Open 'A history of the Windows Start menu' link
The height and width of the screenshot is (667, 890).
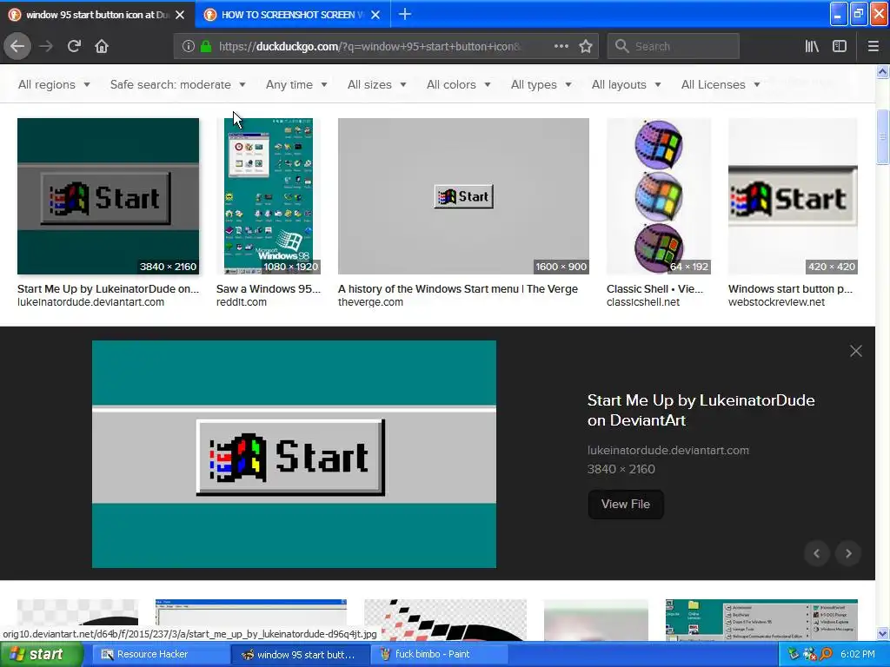pyautogui.click(x=457, y=288)
